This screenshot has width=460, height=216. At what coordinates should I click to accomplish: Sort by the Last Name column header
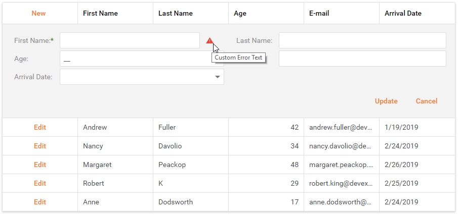coord(191,13)
